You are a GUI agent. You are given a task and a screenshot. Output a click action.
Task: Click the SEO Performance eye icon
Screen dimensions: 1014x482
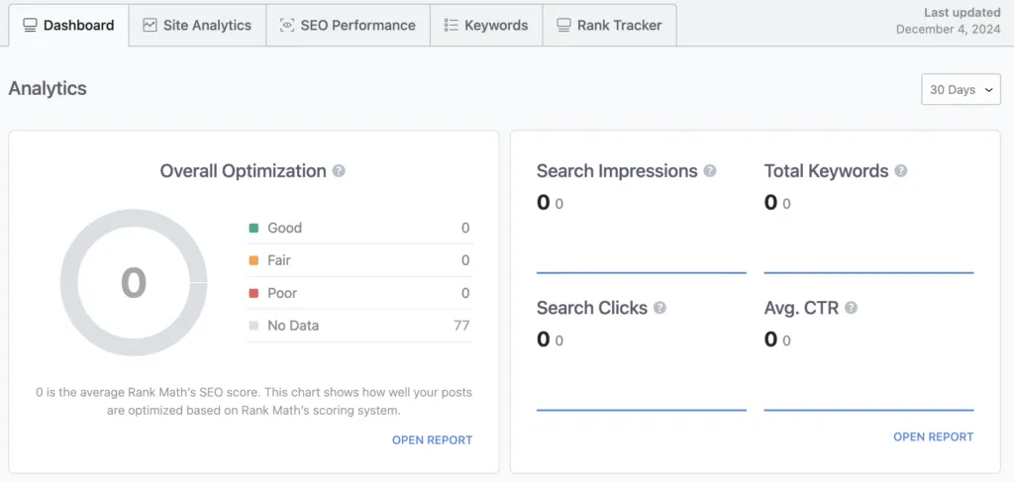[x=287, y=25]
